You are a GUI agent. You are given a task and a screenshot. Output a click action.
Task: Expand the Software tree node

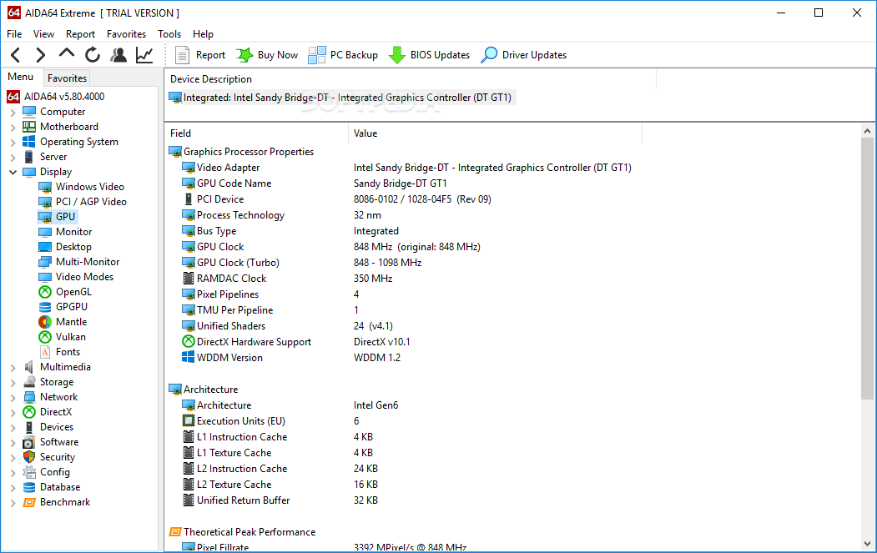13,443
